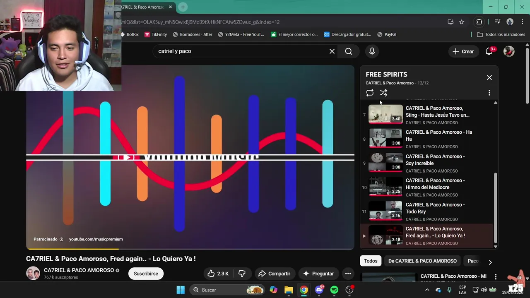
Task: Play playlist item 7 Hasta Jesús Tuvo un...
Action: pos(427,115)
